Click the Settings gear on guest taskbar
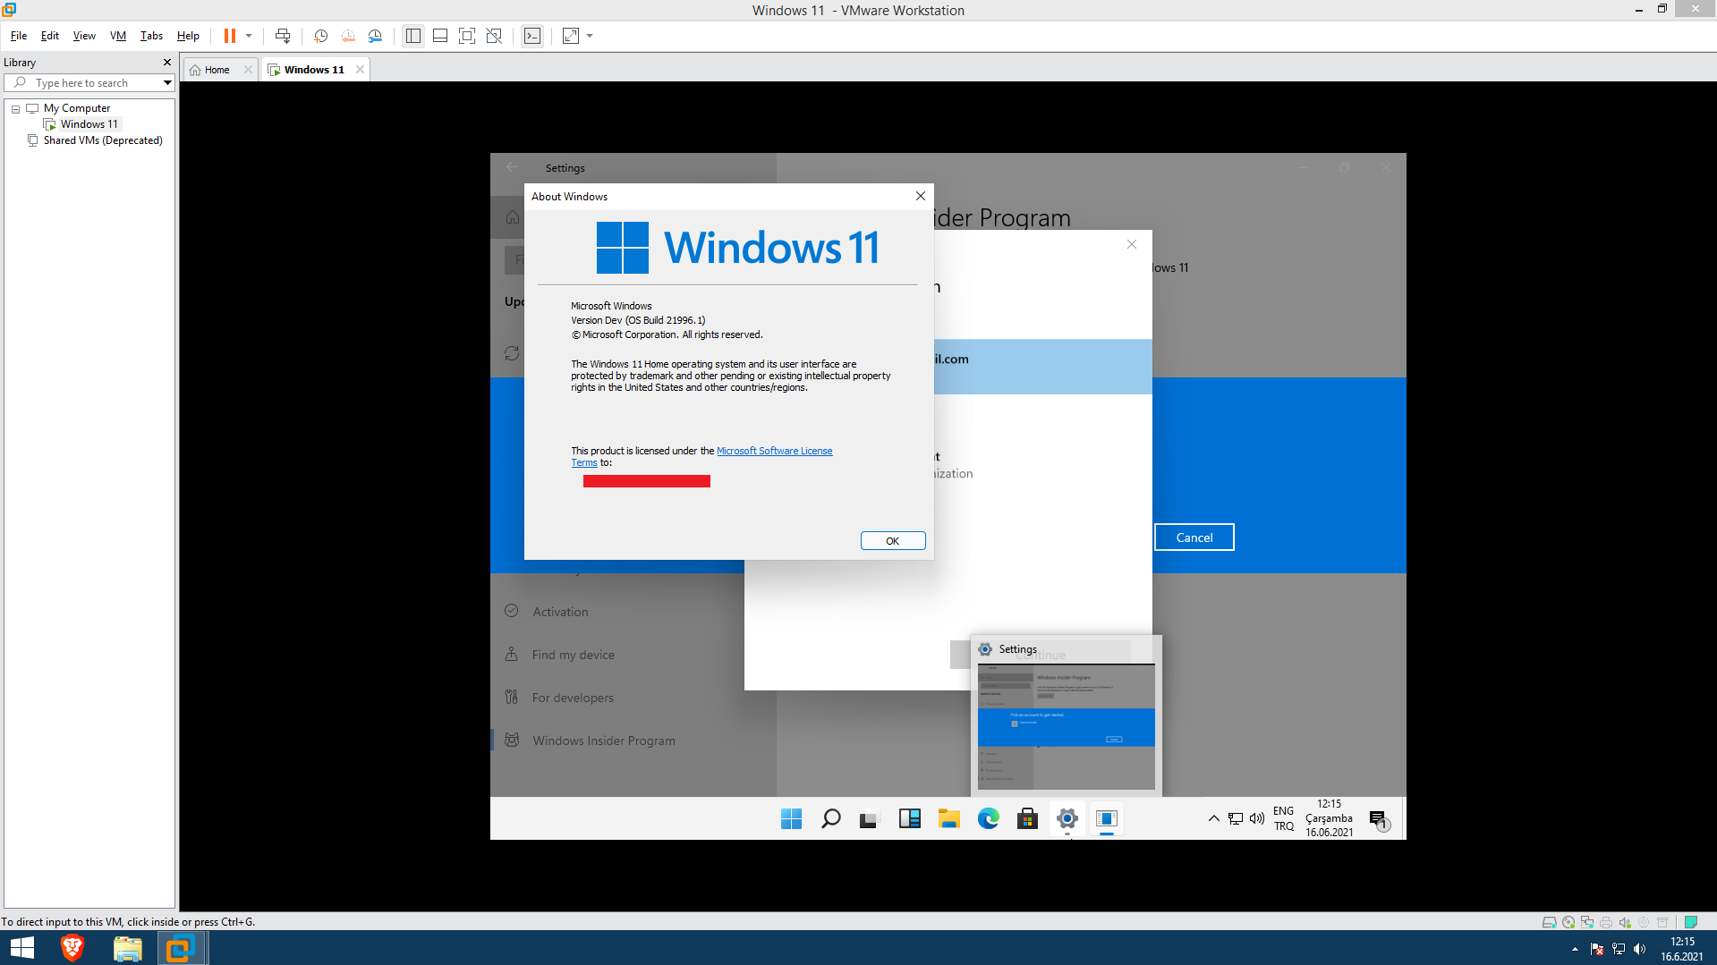 [x=1067, y=818]
